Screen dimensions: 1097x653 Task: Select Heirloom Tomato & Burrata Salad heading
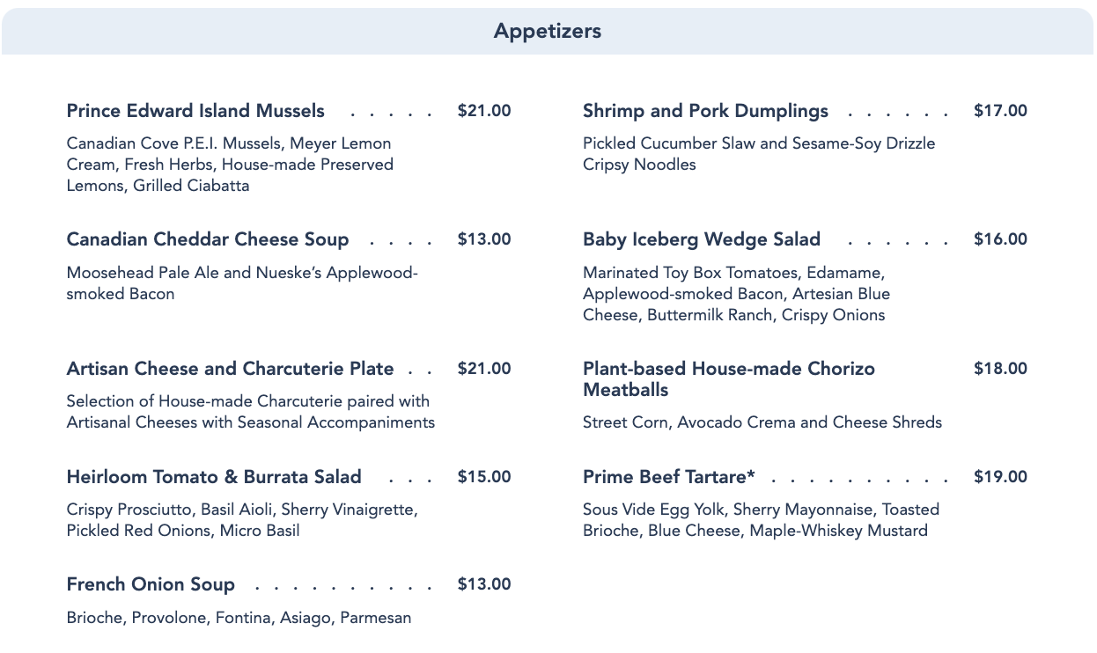[214, 477]
